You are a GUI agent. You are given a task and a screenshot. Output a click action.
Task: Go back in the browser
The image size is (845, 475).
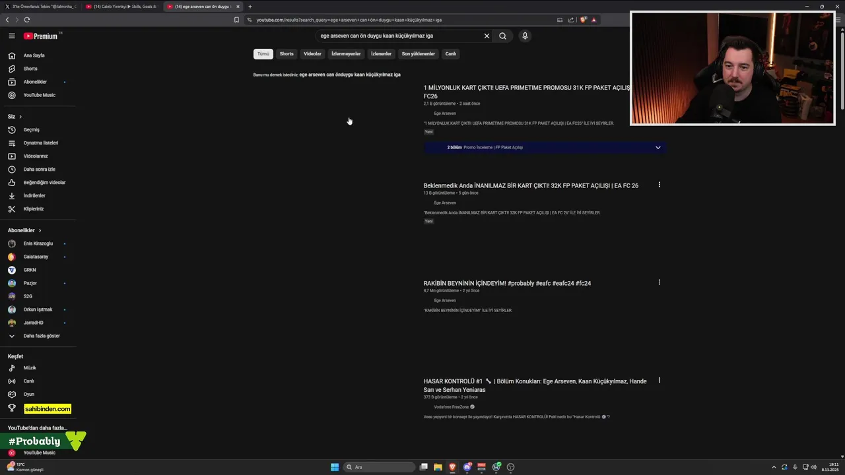7,20
